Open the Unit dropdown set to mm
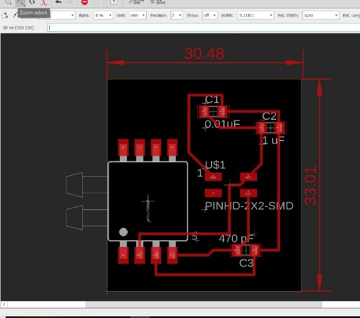Viewport: 360px width, 318px height. (138, 15)
